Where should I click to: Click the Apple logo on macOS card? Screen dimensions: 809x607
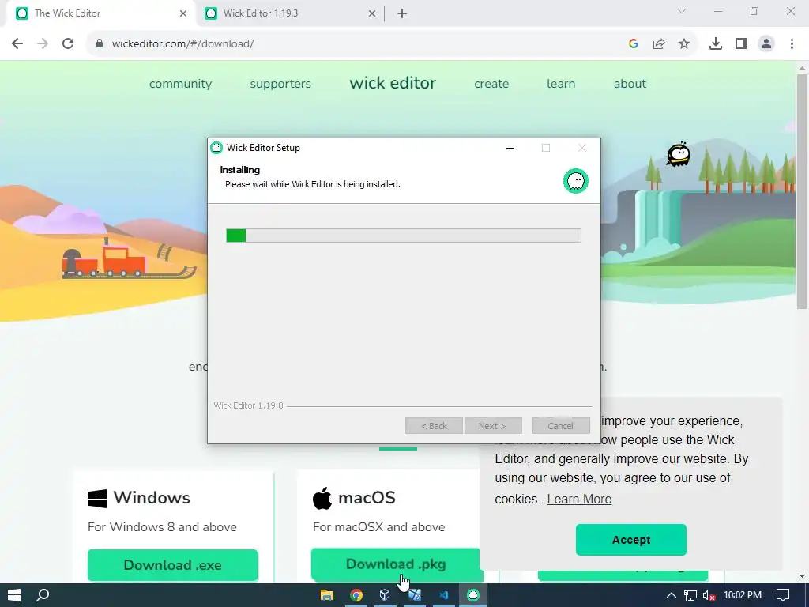pyautogui.click(x=322, y=498)
